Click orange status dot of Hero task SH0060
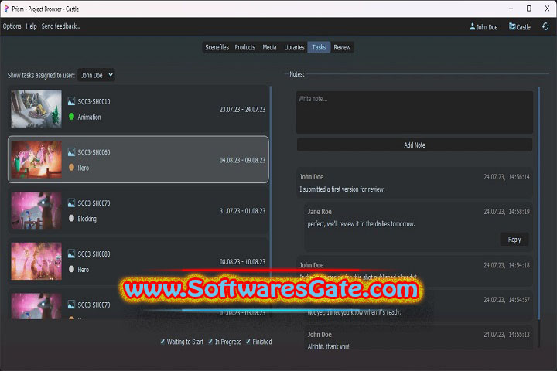 71,167
